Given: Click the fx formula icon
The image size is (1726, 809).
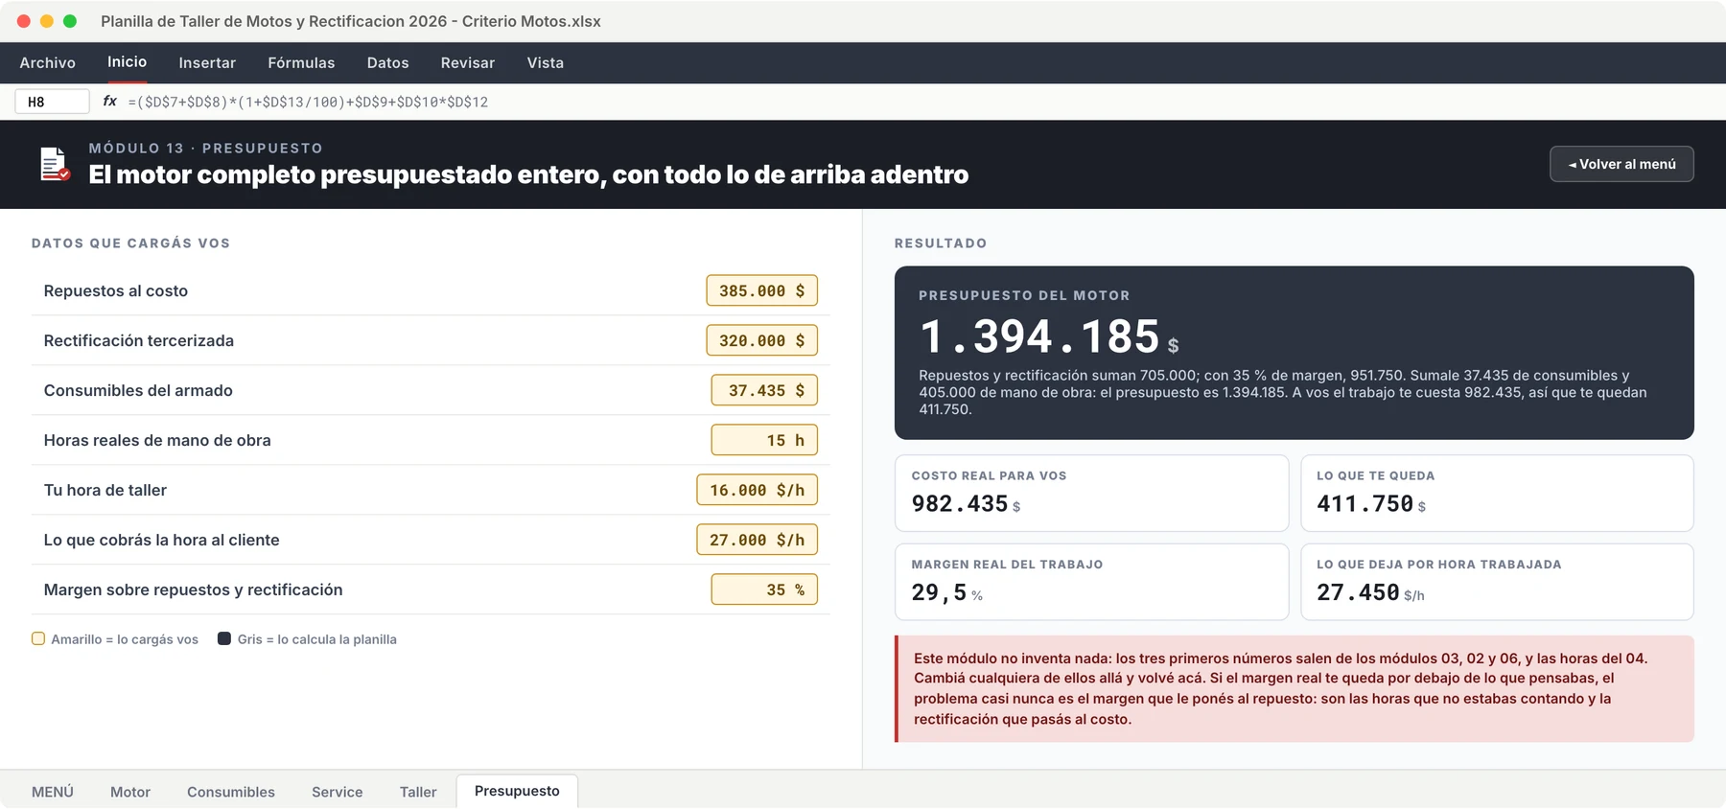Looking at the screenshot, I should tap(109, 101).
